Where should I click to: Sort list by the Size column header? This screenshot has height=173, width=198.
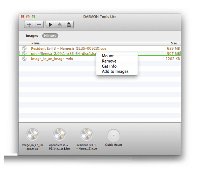pyautogui.click(x=172, y=43)
